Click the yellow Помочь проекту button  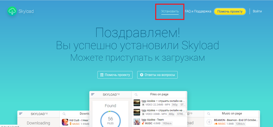click(x=230, y=11)
